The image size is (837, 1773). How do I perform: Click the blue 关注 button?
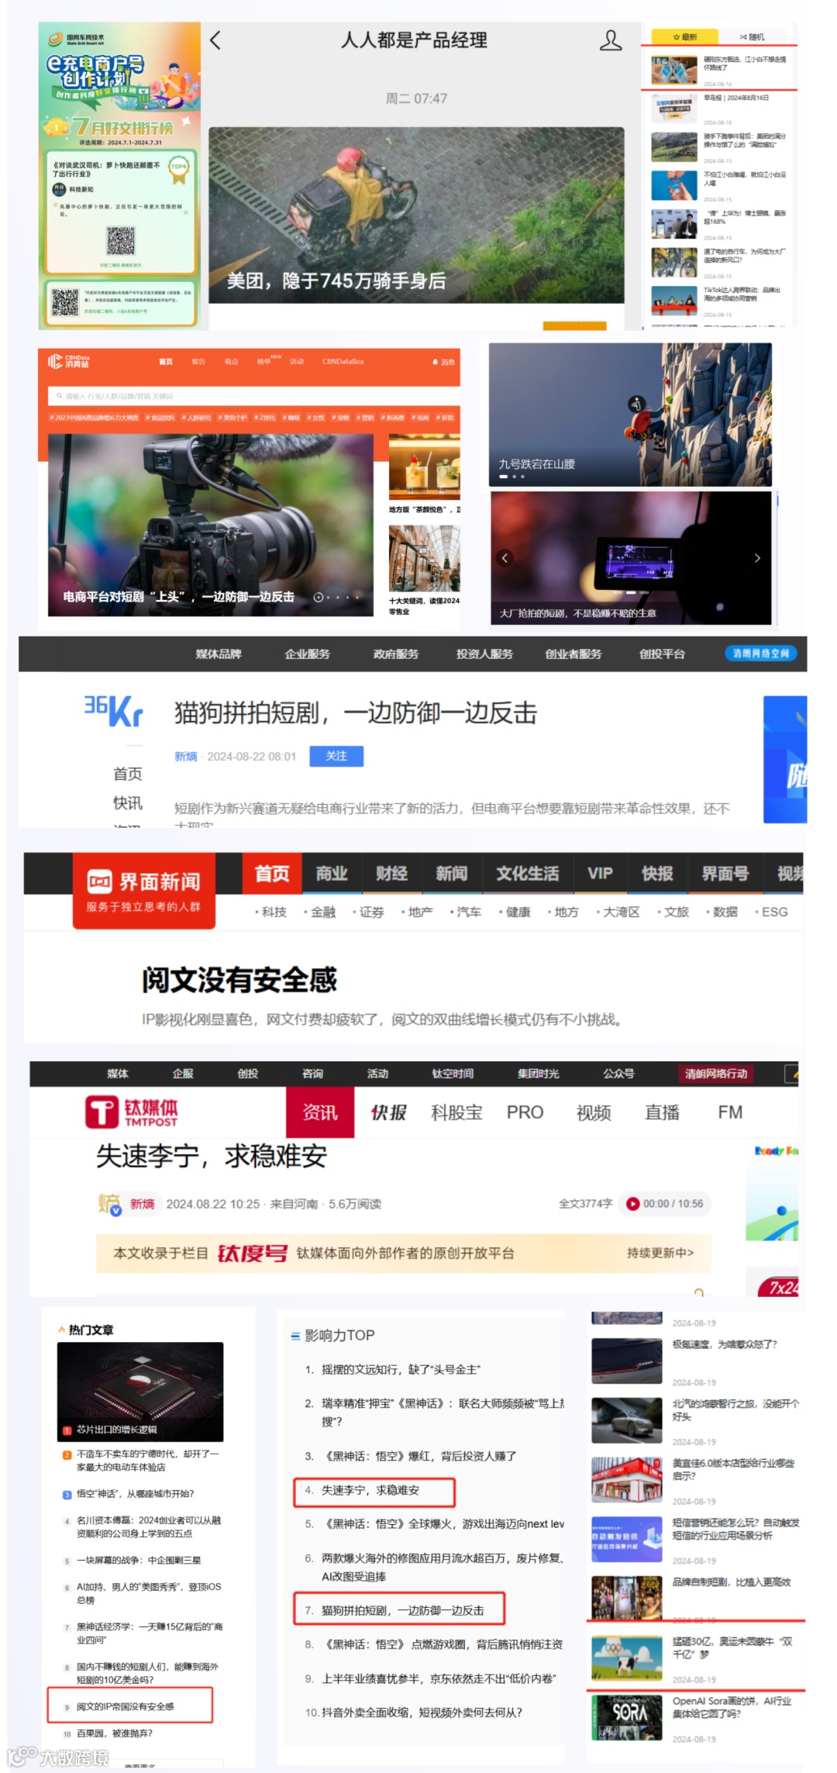(x=336, y=756)
